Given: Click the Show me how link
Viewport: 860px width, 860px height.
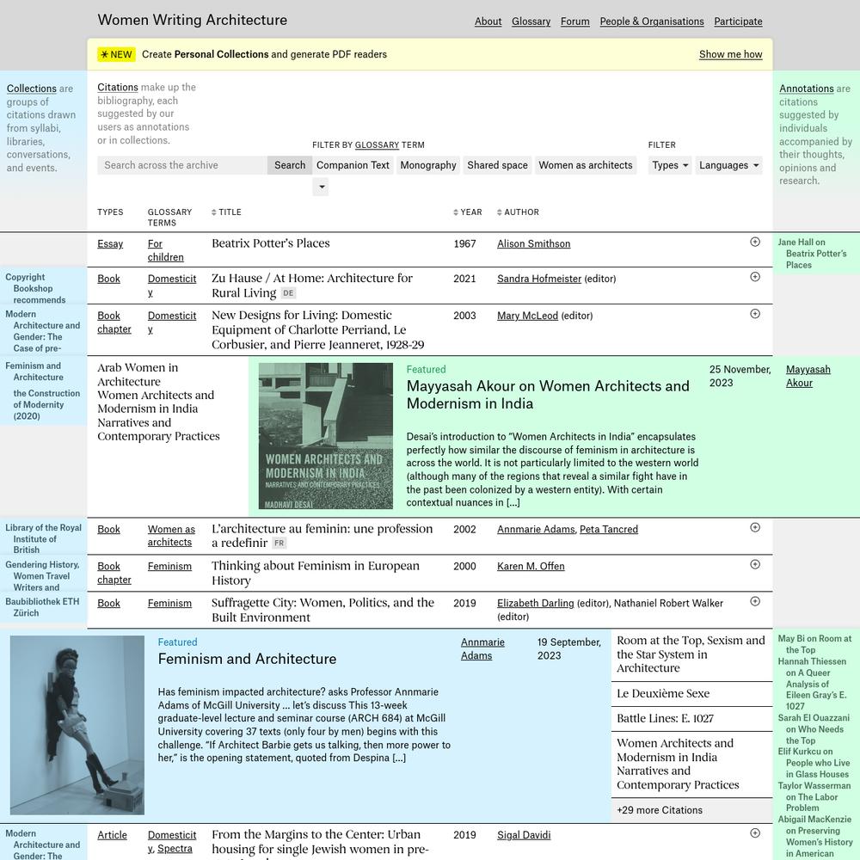Looking at the screenshot, I should click(730, 54).
